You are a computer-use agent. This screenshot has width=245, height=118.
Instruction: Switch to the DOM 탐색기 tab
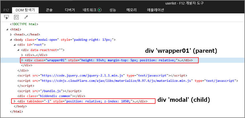point(25,10)
